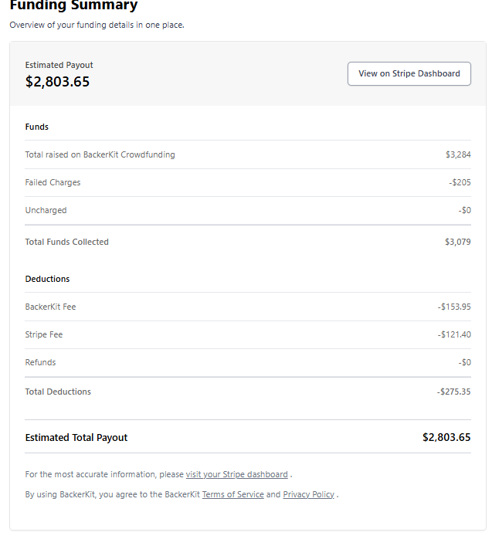Screen dimensions: 492x546
Task: Open the Terms of Service link
Action: [232, 494]
